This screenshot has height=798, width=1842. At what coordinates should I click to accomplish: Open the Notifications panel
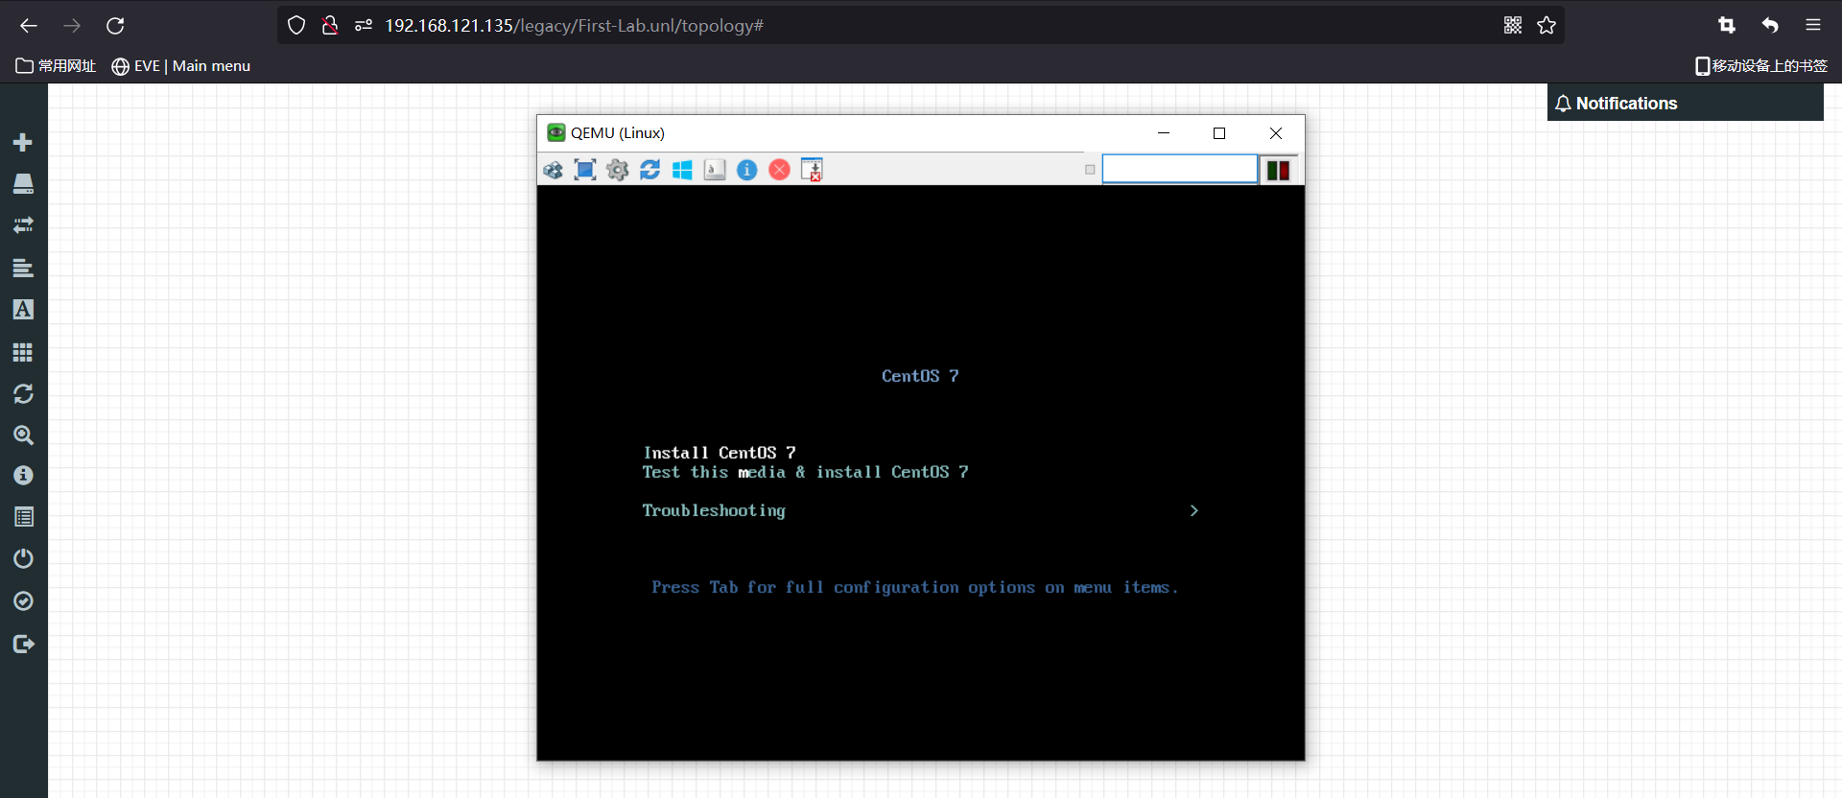(1685, 103)
